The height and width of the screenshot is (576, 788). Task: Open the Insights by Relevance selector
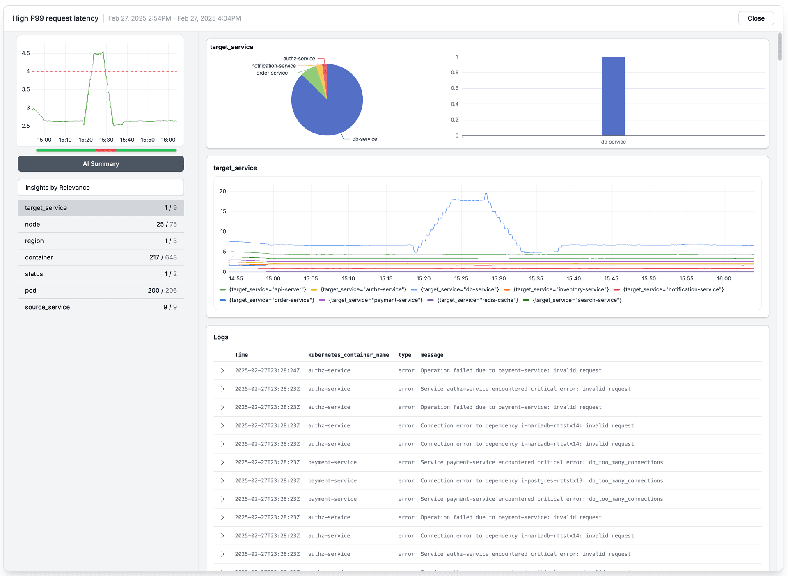(101, 188)
